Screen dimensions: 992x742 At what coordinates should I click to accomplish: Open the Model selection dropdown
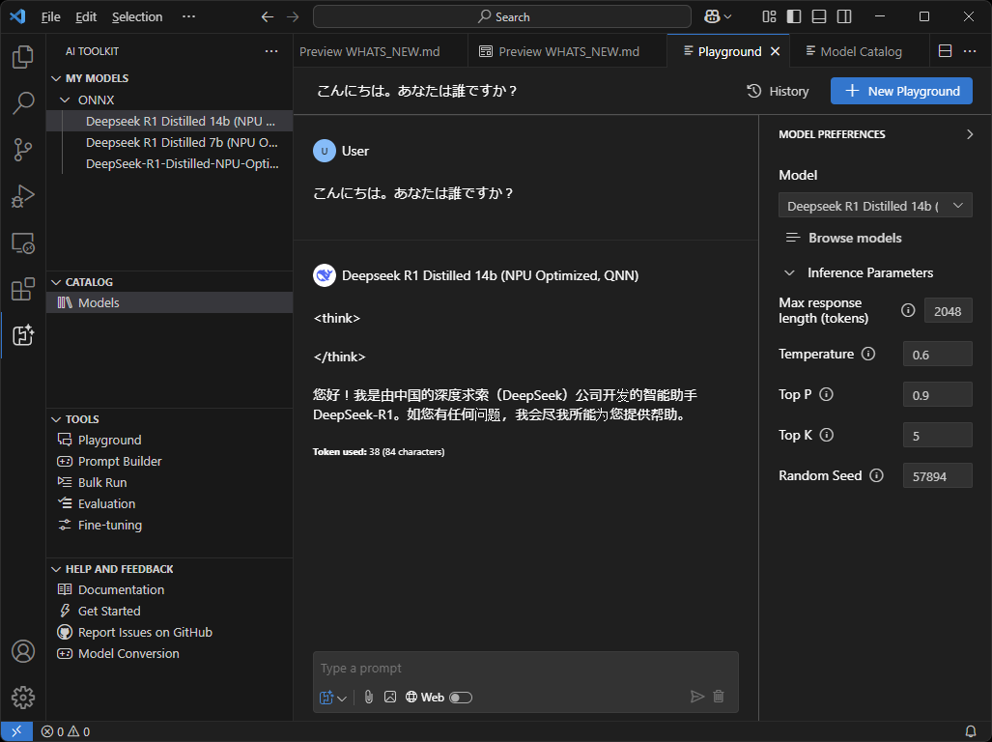pos(875,206)
